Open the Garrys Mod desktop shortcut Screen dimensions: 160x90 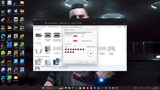(16, 62)
